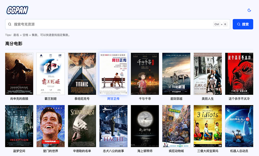Click the 肖申克的救赎 title link

(x=19, y=99)
